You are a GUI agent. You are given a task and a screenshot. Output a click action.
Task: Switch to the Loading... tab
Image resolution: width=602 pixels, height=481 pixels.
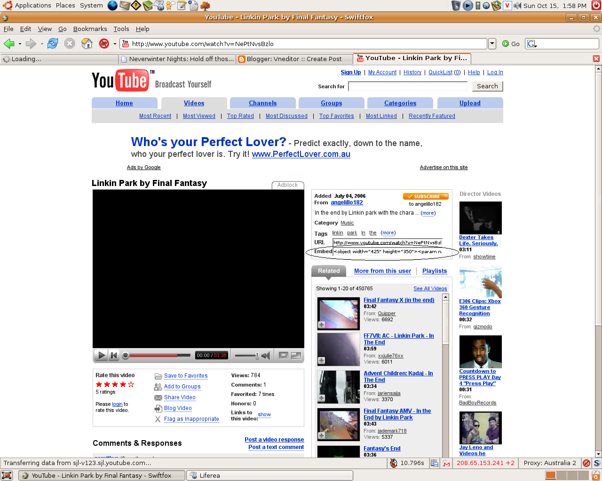[x=59, y=59]
